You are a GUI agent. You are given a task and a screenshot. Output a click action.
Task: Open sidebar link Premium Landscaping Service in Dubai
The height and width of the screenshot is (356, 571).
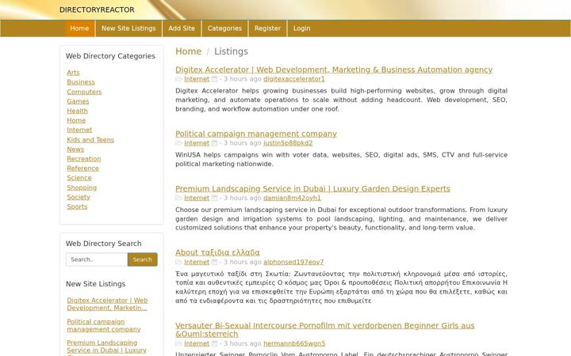point(107,347)
